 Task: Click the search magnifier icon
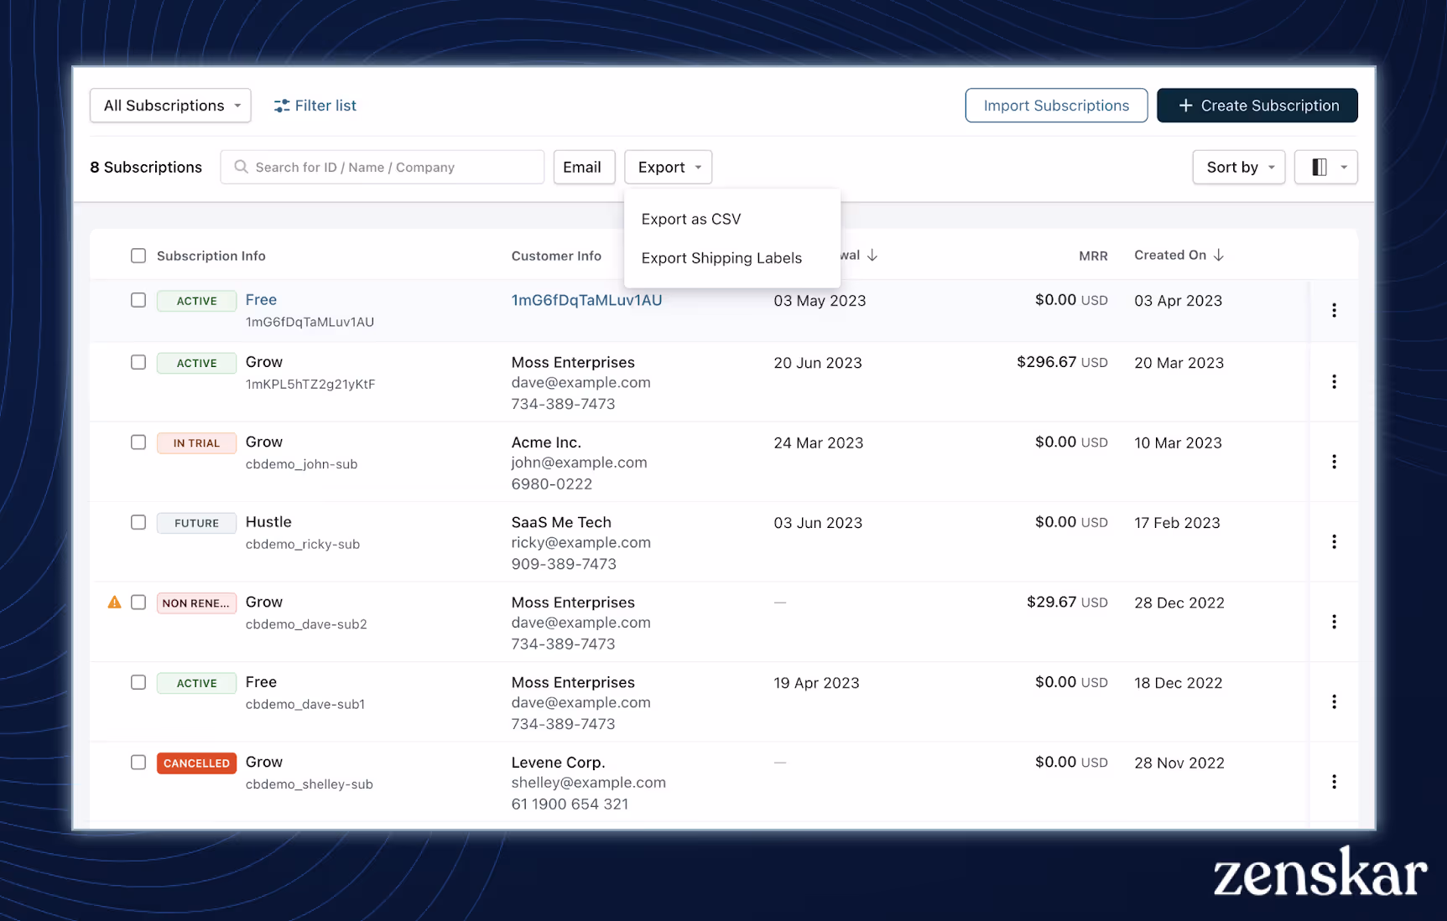tap(241, 167)
